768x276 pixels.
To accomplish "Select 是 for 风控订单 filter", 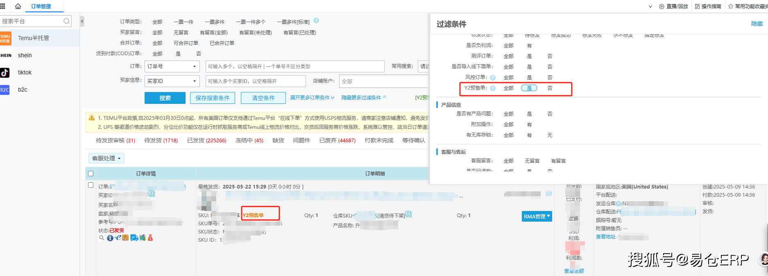I will point(529,78).
